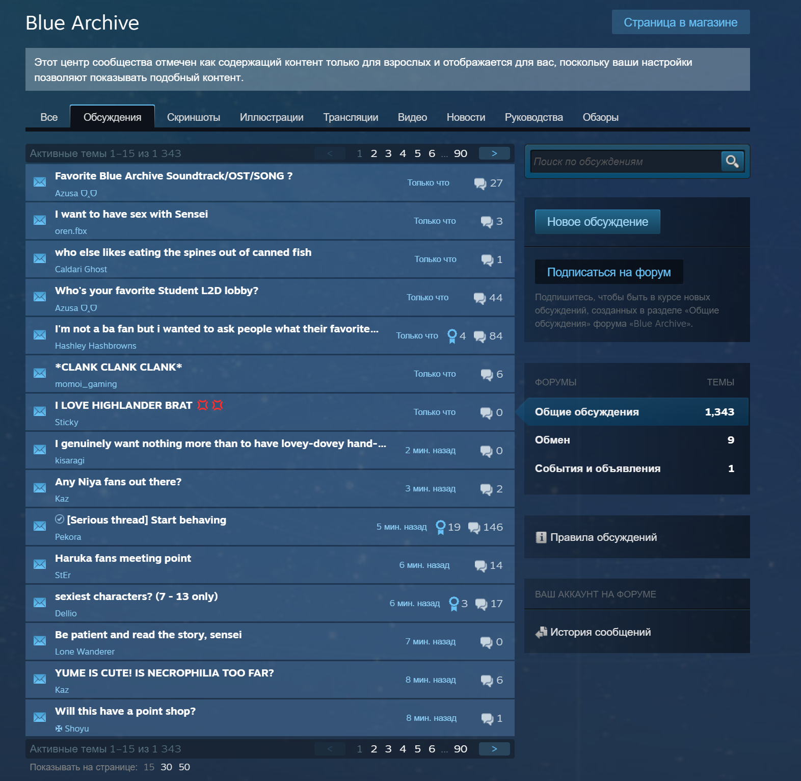Open История сообщений link
The image size is (801, 781).
coord(600,632)
